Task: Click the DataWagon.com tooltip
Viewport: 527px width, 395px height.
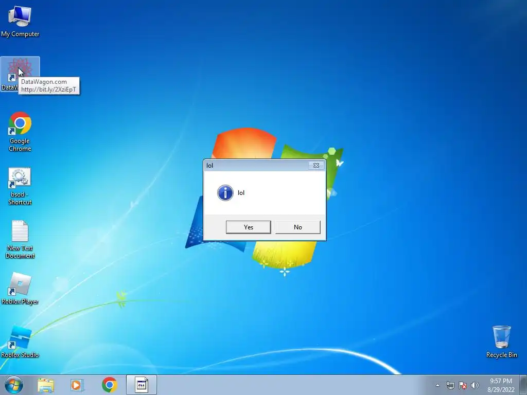Action: (49, 86)
